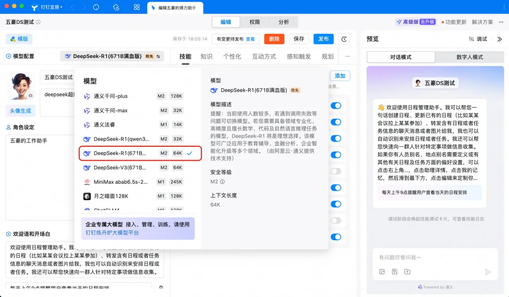Click the 五豪的工作助手 role setting text area
509x297 pixels.
(40, 177)
